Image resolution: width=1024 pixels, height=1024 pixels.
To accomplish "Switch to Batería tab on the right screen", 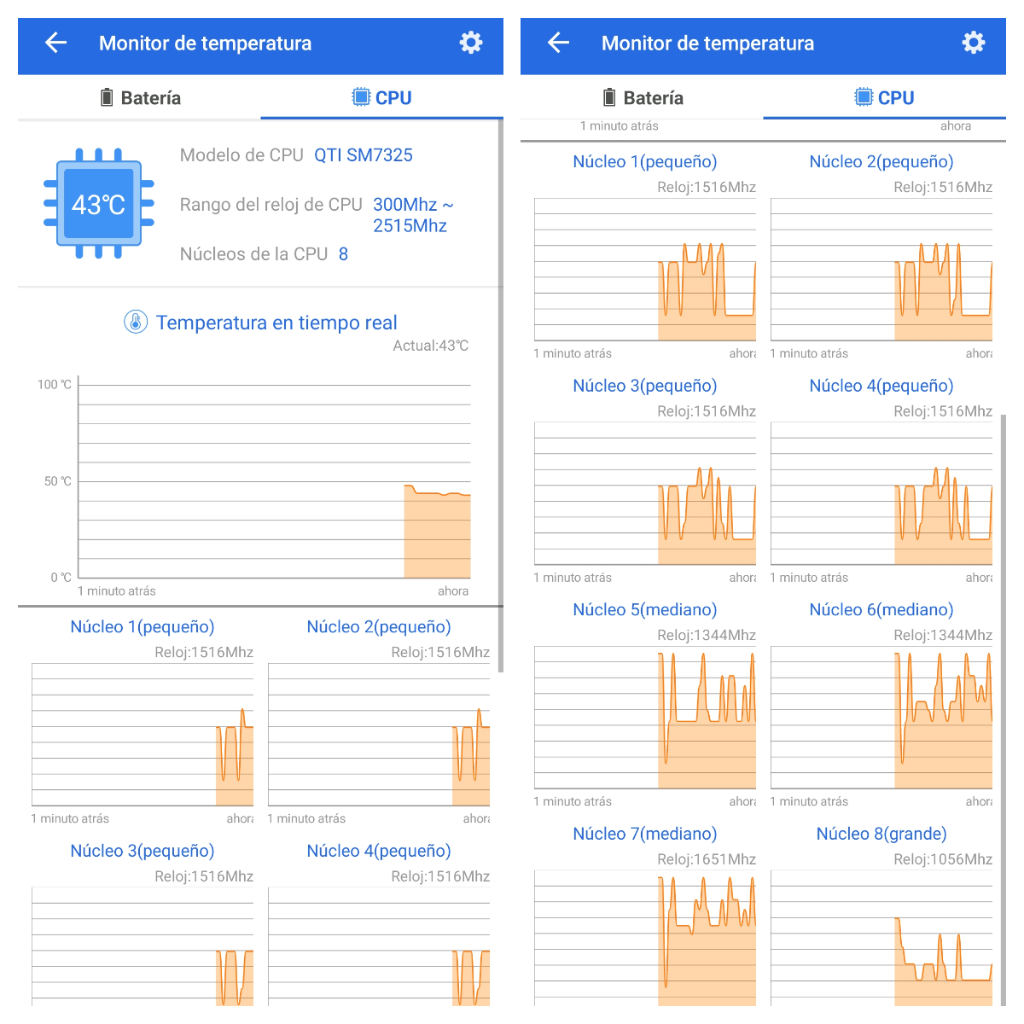I will click(x=642, y=98).
